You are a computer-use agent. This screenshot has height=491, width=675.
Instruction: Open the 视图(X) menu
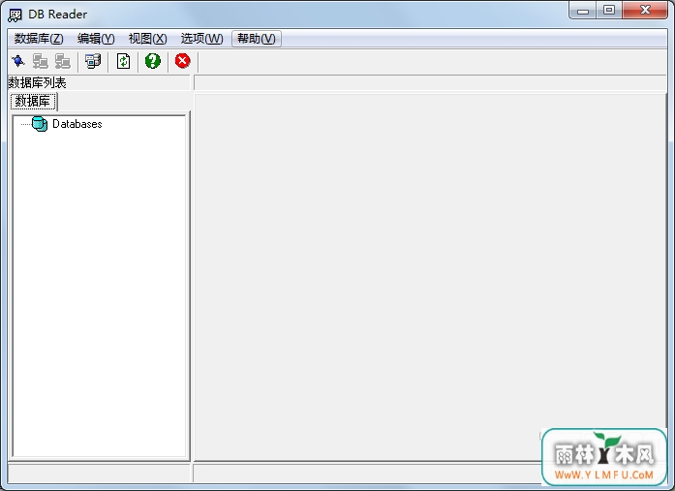tap(147, 39)
